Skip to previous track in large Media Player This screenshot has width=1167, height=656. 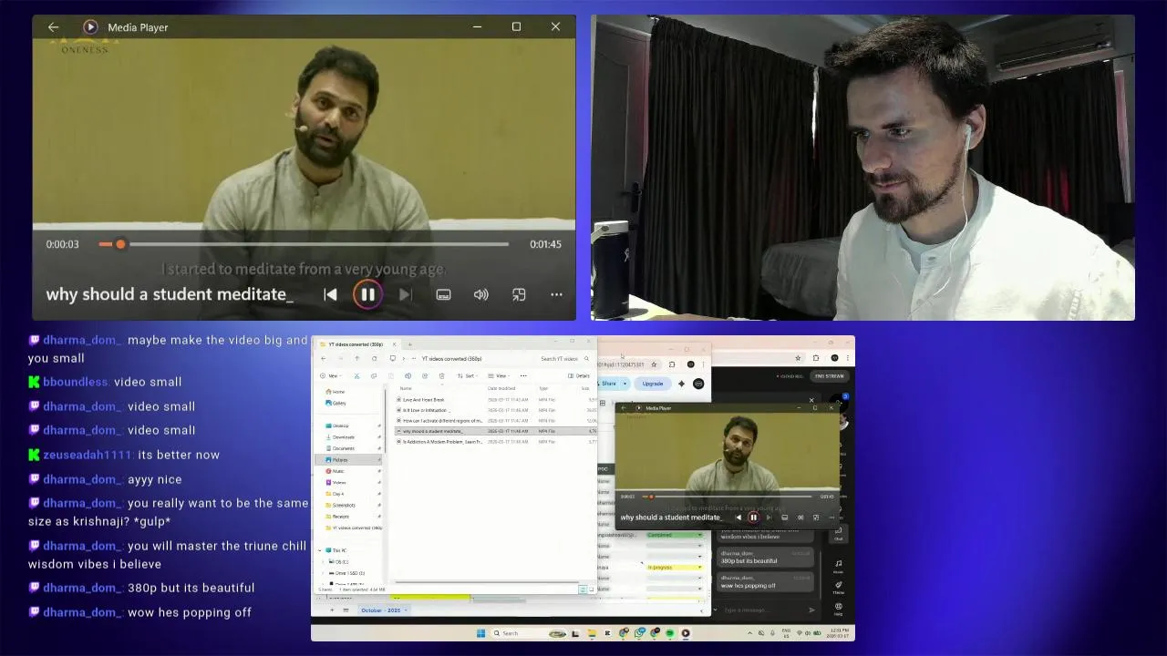click(x=330, y=294)
